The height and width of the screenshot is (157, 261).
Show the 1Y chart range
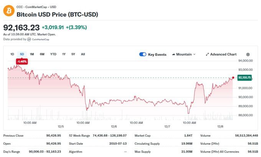point(64,54)
